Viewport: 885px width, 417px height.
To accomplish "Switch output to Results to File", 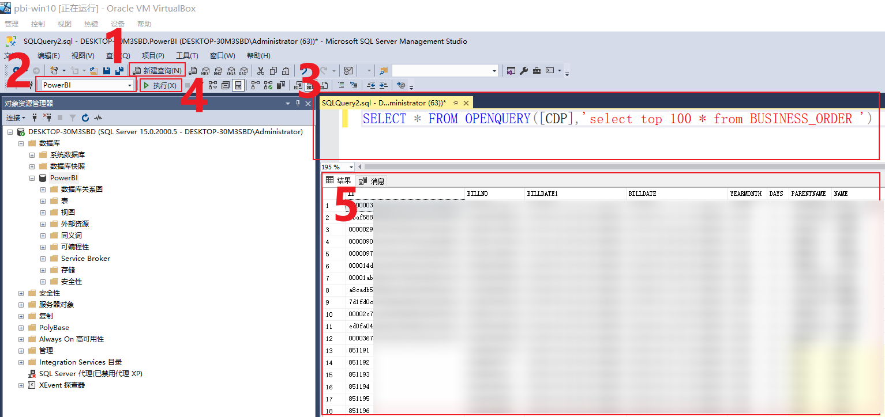I will (324, 85).
